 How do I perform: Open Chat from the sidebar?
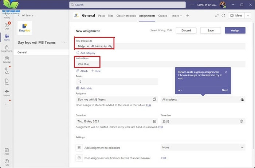[7, 26]
